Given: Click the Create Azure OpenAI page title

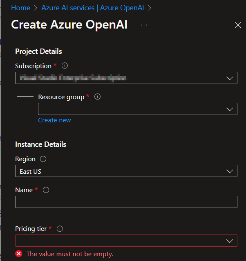Looking at the screenshot, I should [69, 25].
